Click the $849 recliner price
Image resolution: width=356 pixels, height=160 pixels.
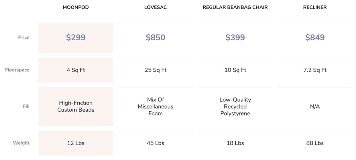coord(315,37)
